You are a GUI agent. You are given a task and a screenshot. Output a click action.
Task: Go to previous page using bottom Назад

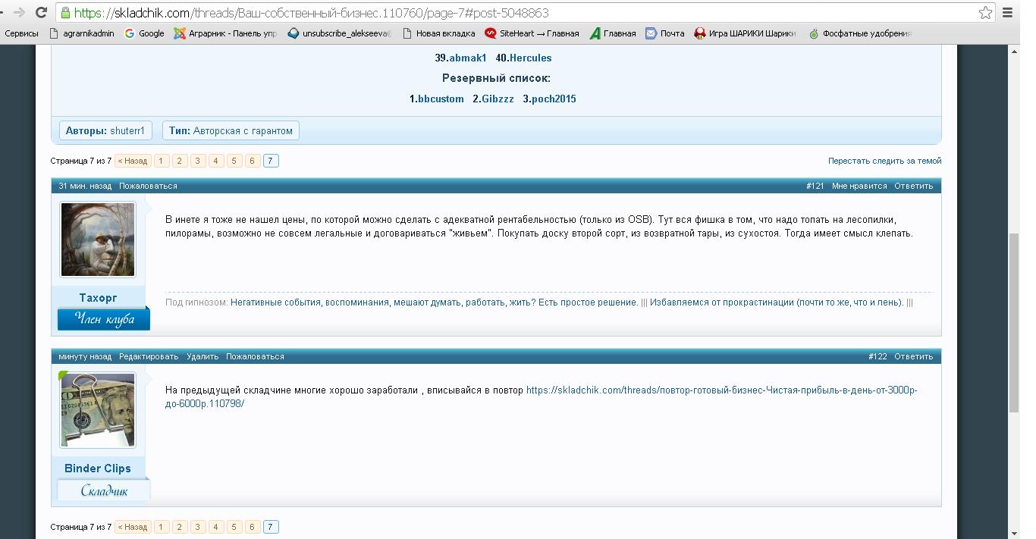point(133,527)
